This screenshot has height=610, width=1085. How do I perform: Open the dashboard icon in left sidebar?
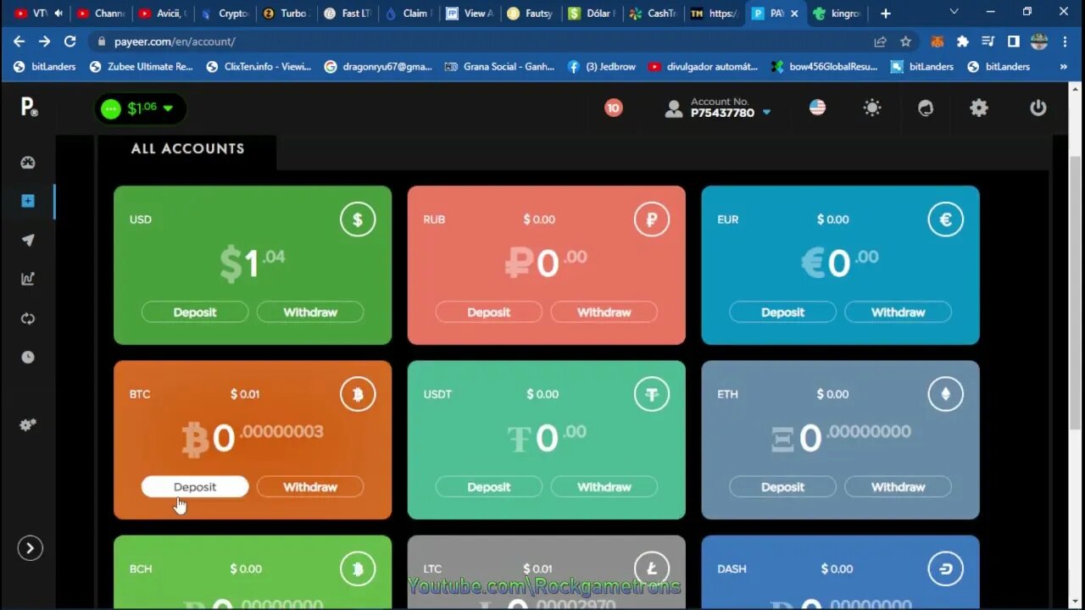28,163
